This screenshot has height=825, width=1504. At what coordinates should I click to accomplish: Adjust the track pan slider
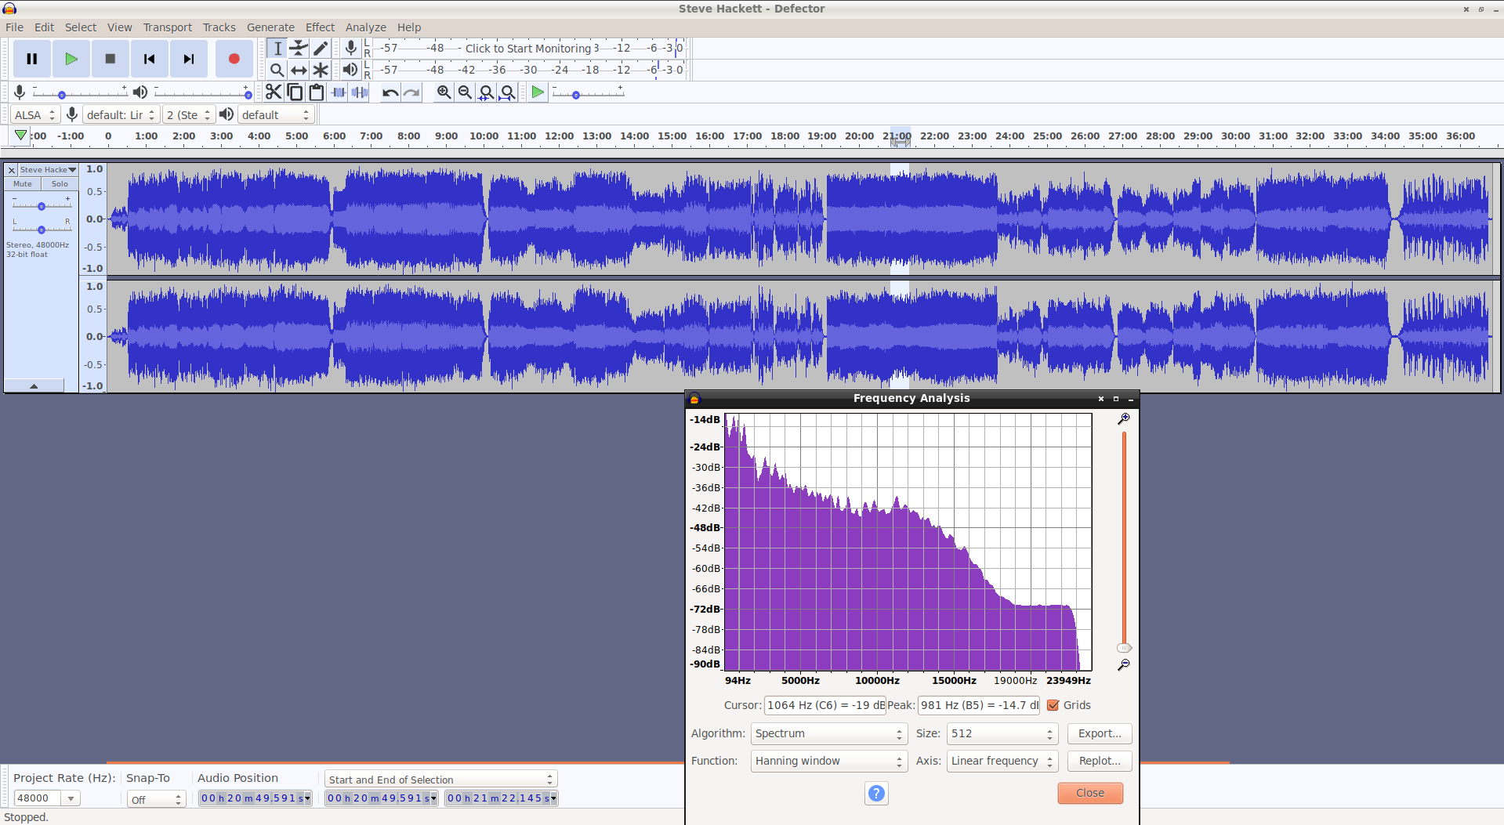click(x=42, y=229)
